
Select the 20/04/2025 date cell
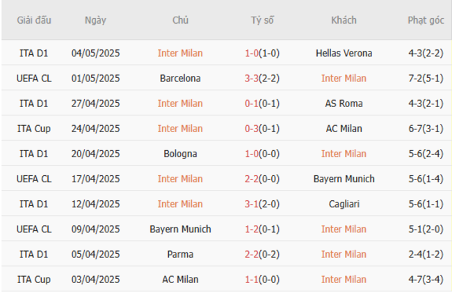(95, 154)
